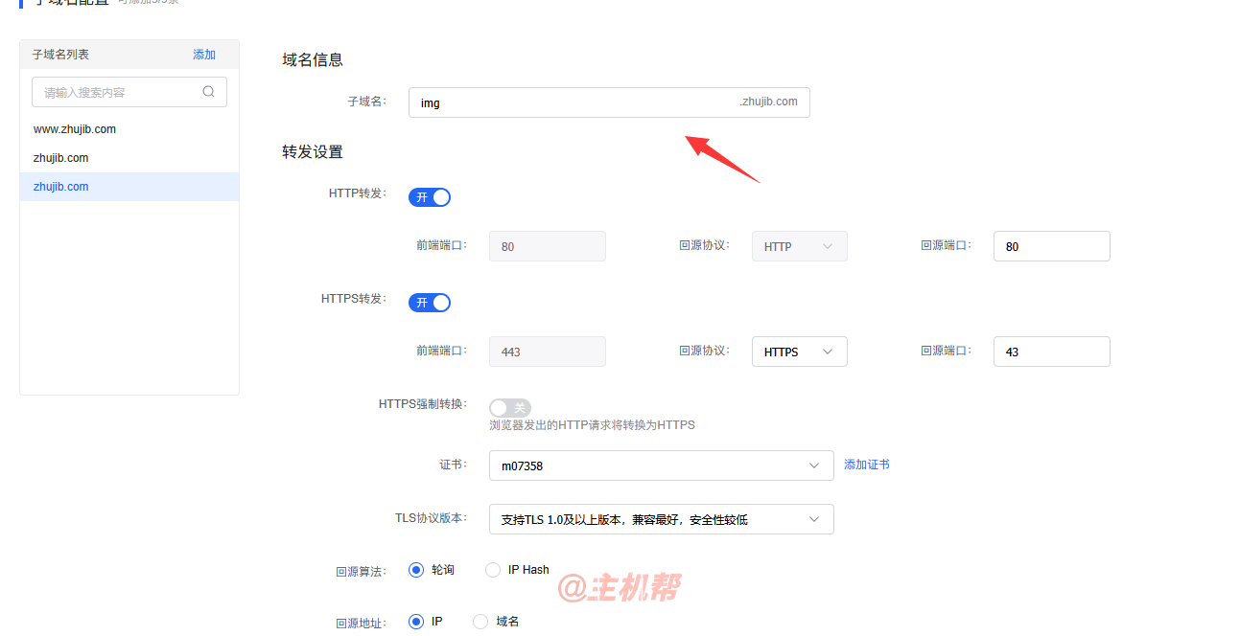
Task: Select the IP origin address radio button
Action: pyautogui.click(x=416, y=622)
